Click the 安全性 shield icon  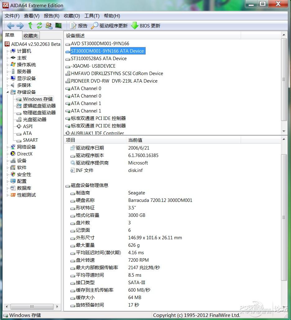[13, 174]
